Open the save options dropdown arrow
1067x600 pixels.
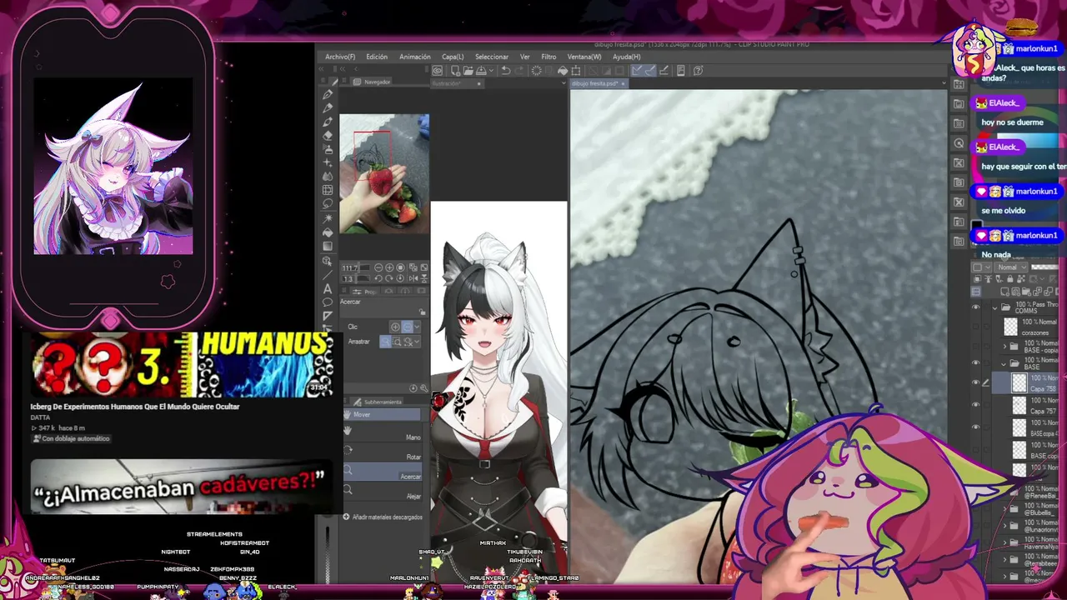[x=491, y=71]
